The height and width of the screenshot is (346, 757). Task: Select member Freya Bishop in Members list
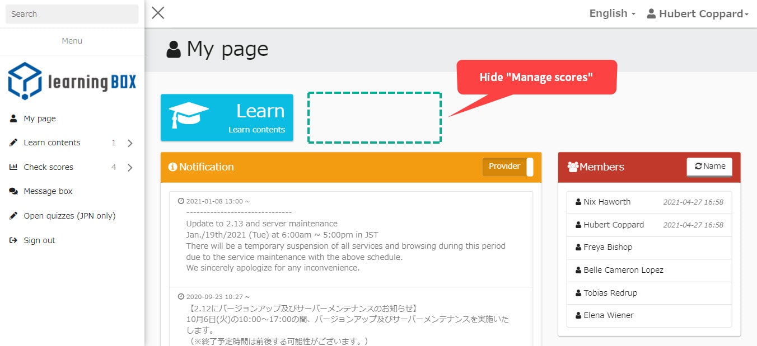coord(608,247)
